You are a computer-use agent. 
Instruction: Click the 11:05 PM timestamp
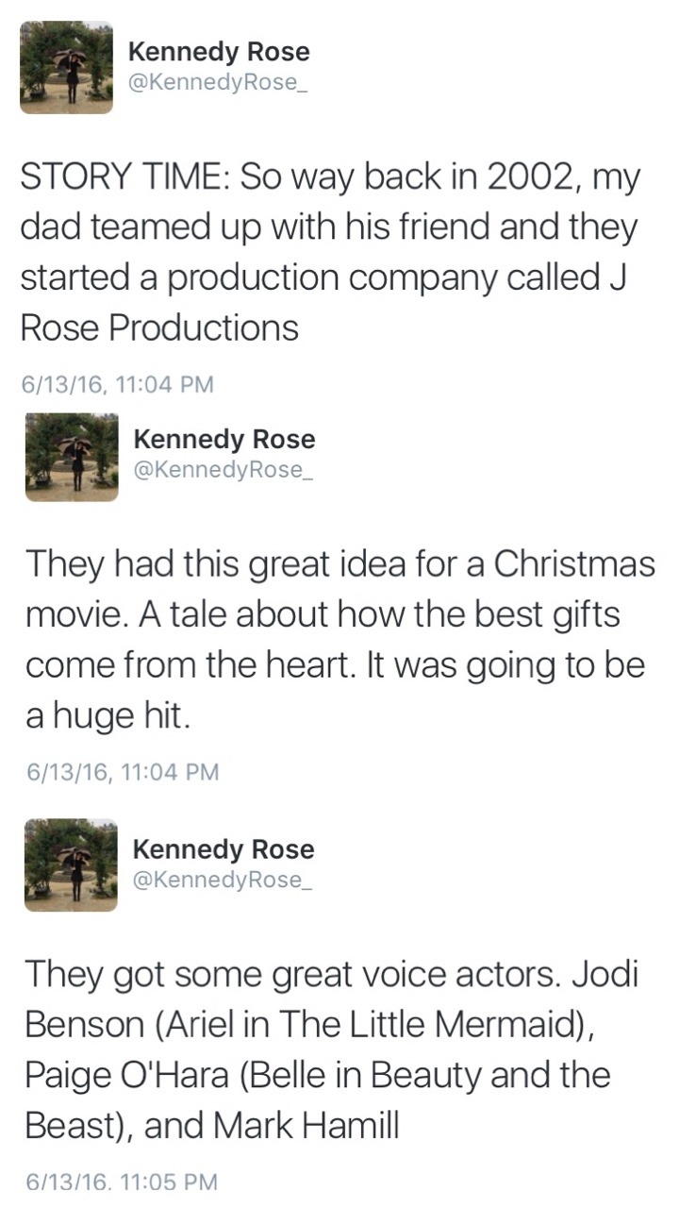coord(122,1181)
